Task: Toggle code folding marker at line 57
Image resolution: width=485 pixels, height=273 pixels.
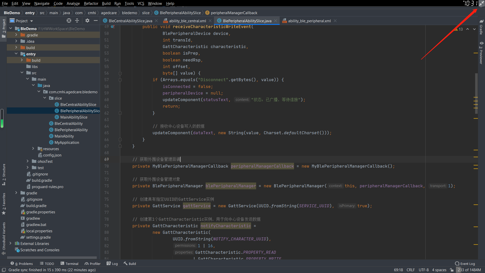Action: (120, 80)
